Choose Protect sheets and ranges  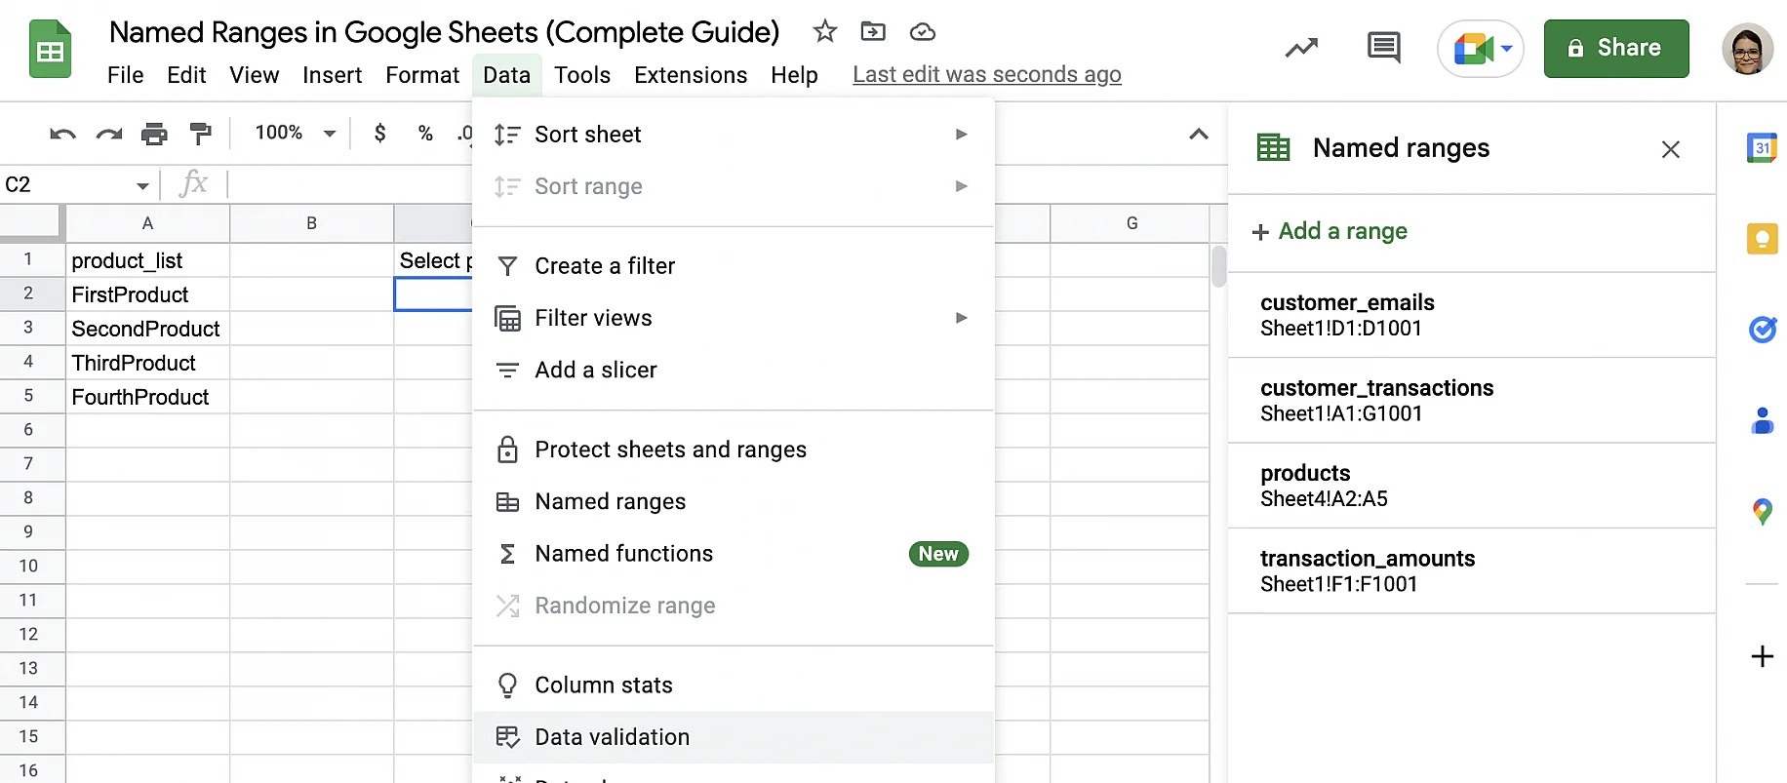coord(734,450)
